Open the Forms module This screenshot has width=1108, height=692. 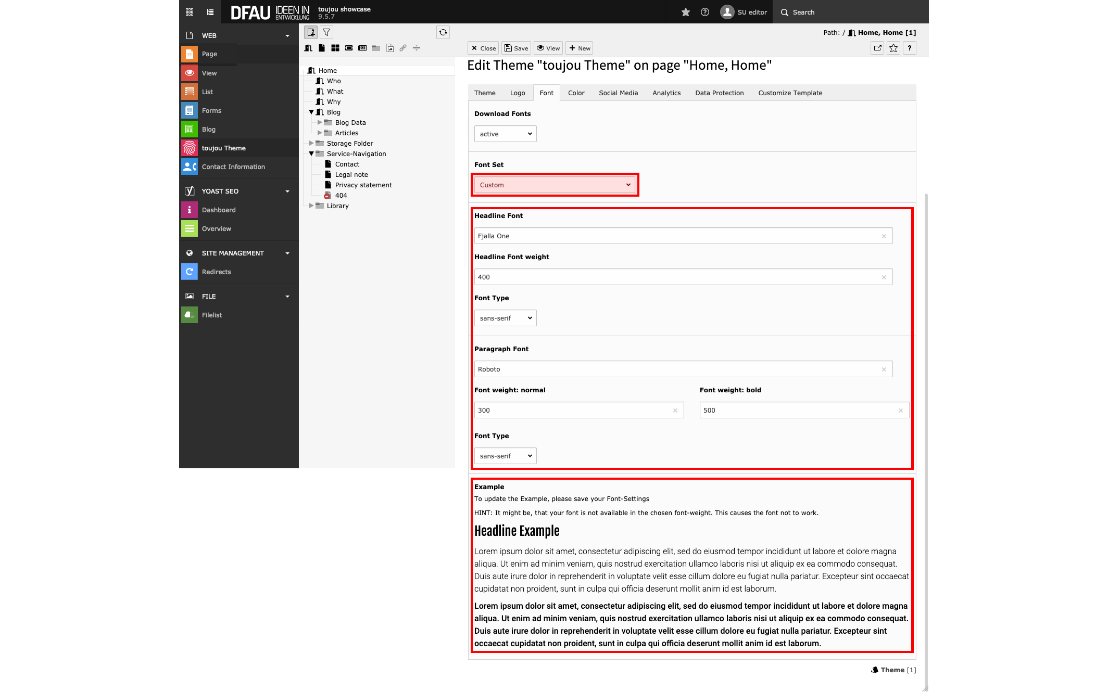pyautogui.click(x=239, y=110)
